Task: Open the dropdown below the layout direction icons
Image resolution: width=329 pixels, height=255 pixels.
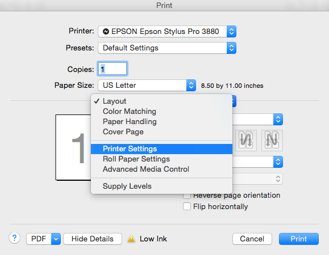Action: (x=257, y=161)
